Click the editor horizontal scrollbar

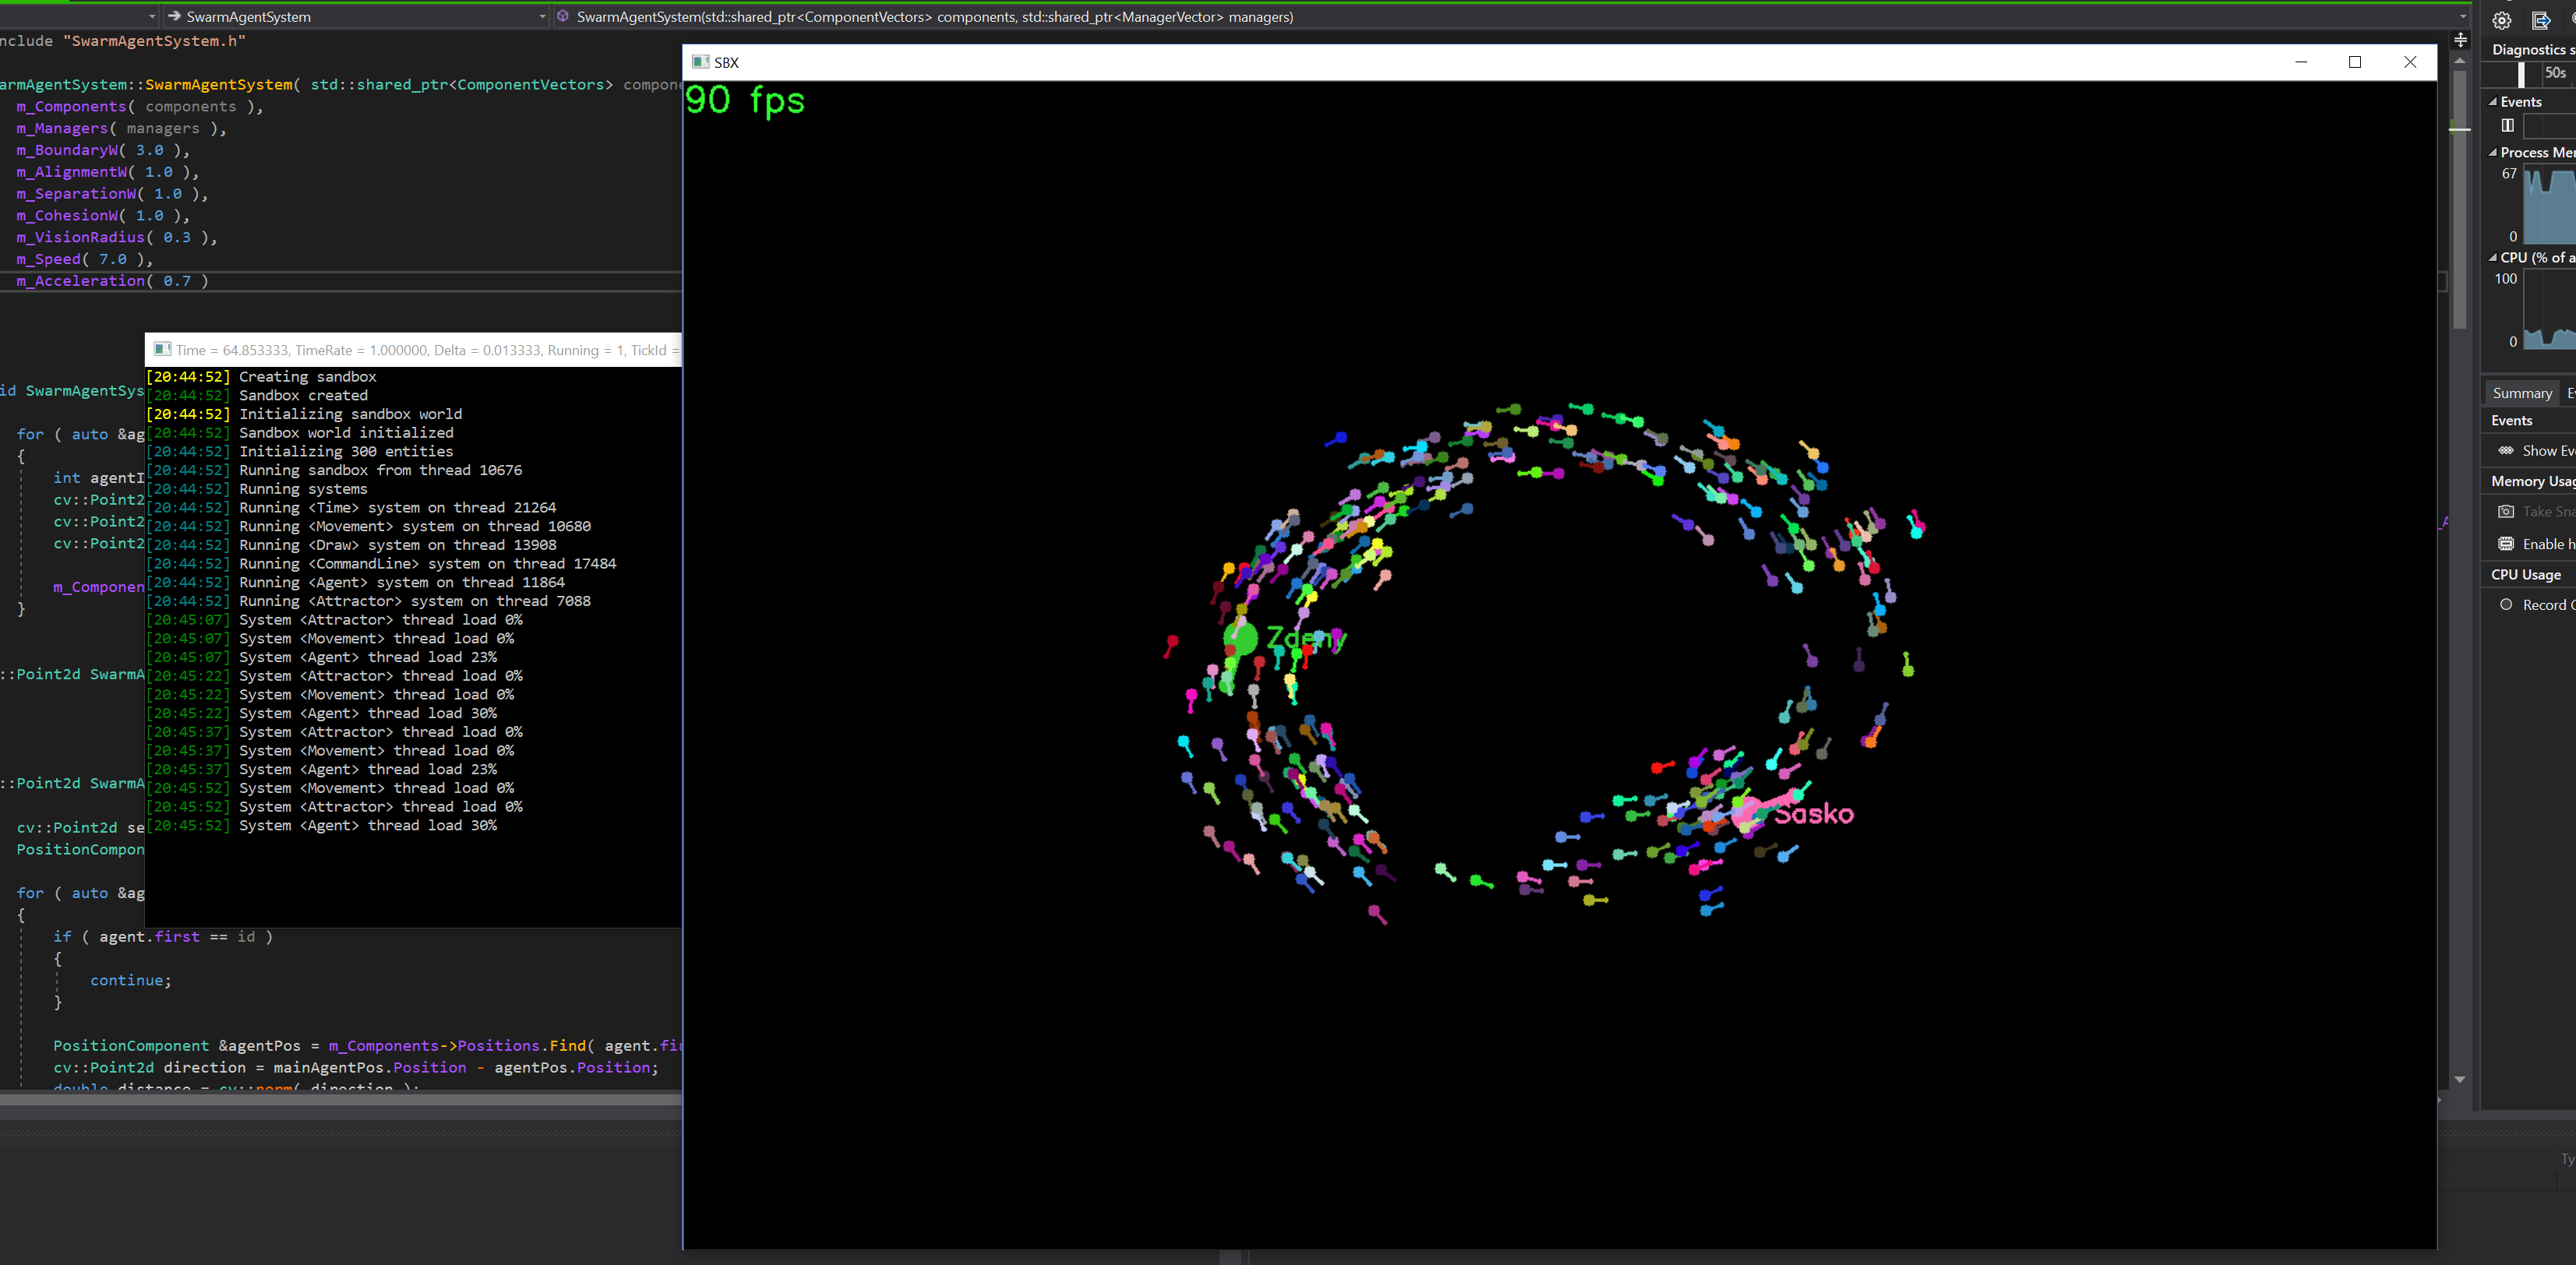point(340,1099)
